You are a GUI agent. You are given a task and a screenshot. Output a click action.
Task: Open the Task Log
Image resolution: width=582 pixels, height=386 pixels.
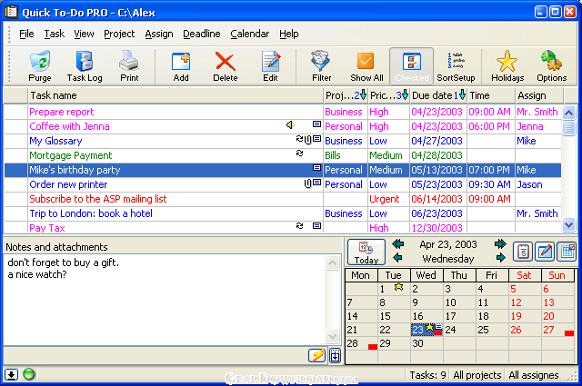coord(85,66)
